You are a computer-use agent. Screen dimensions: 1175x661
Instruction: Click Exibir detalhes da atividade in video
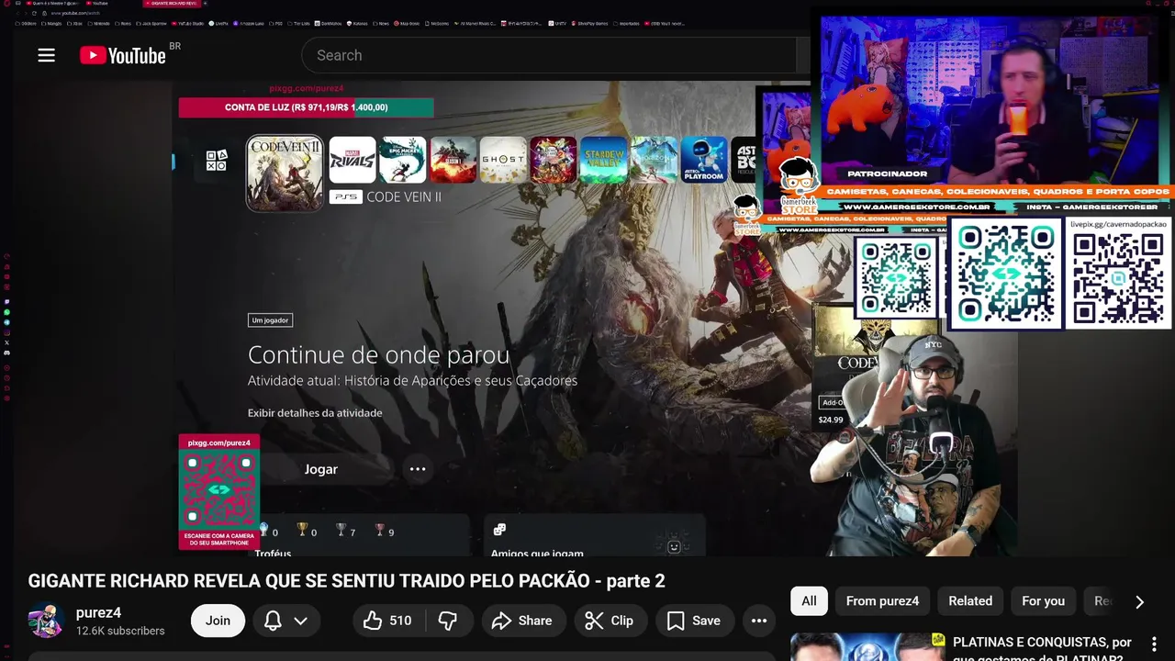click(315, 413)
